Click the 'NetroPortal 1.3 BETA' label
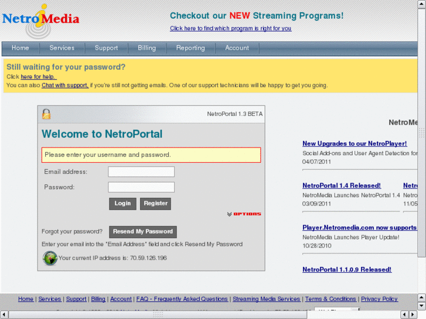Screen dimensions: 426x319 [x=235, y=114]
